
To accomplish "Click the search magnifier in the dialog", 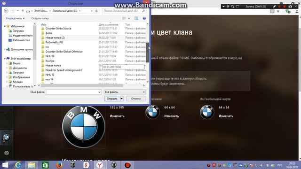I will (x=143, y=11).
